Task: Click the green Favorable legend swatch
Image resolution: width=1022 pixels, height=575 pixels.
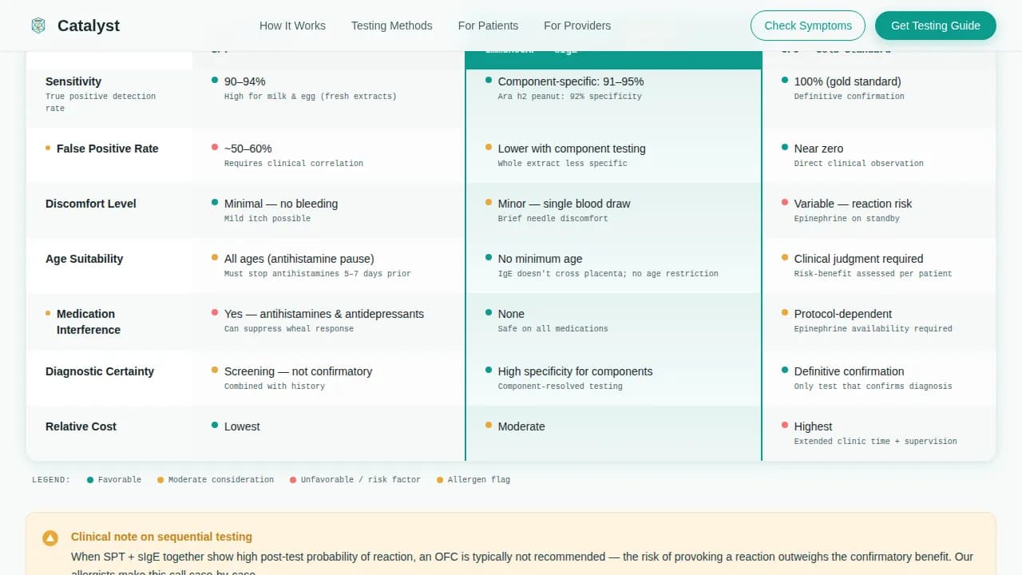Action: click(90, 480)
